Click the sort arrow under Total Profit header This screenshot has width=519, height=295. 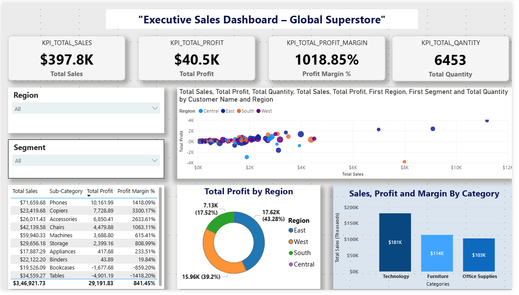89,196
